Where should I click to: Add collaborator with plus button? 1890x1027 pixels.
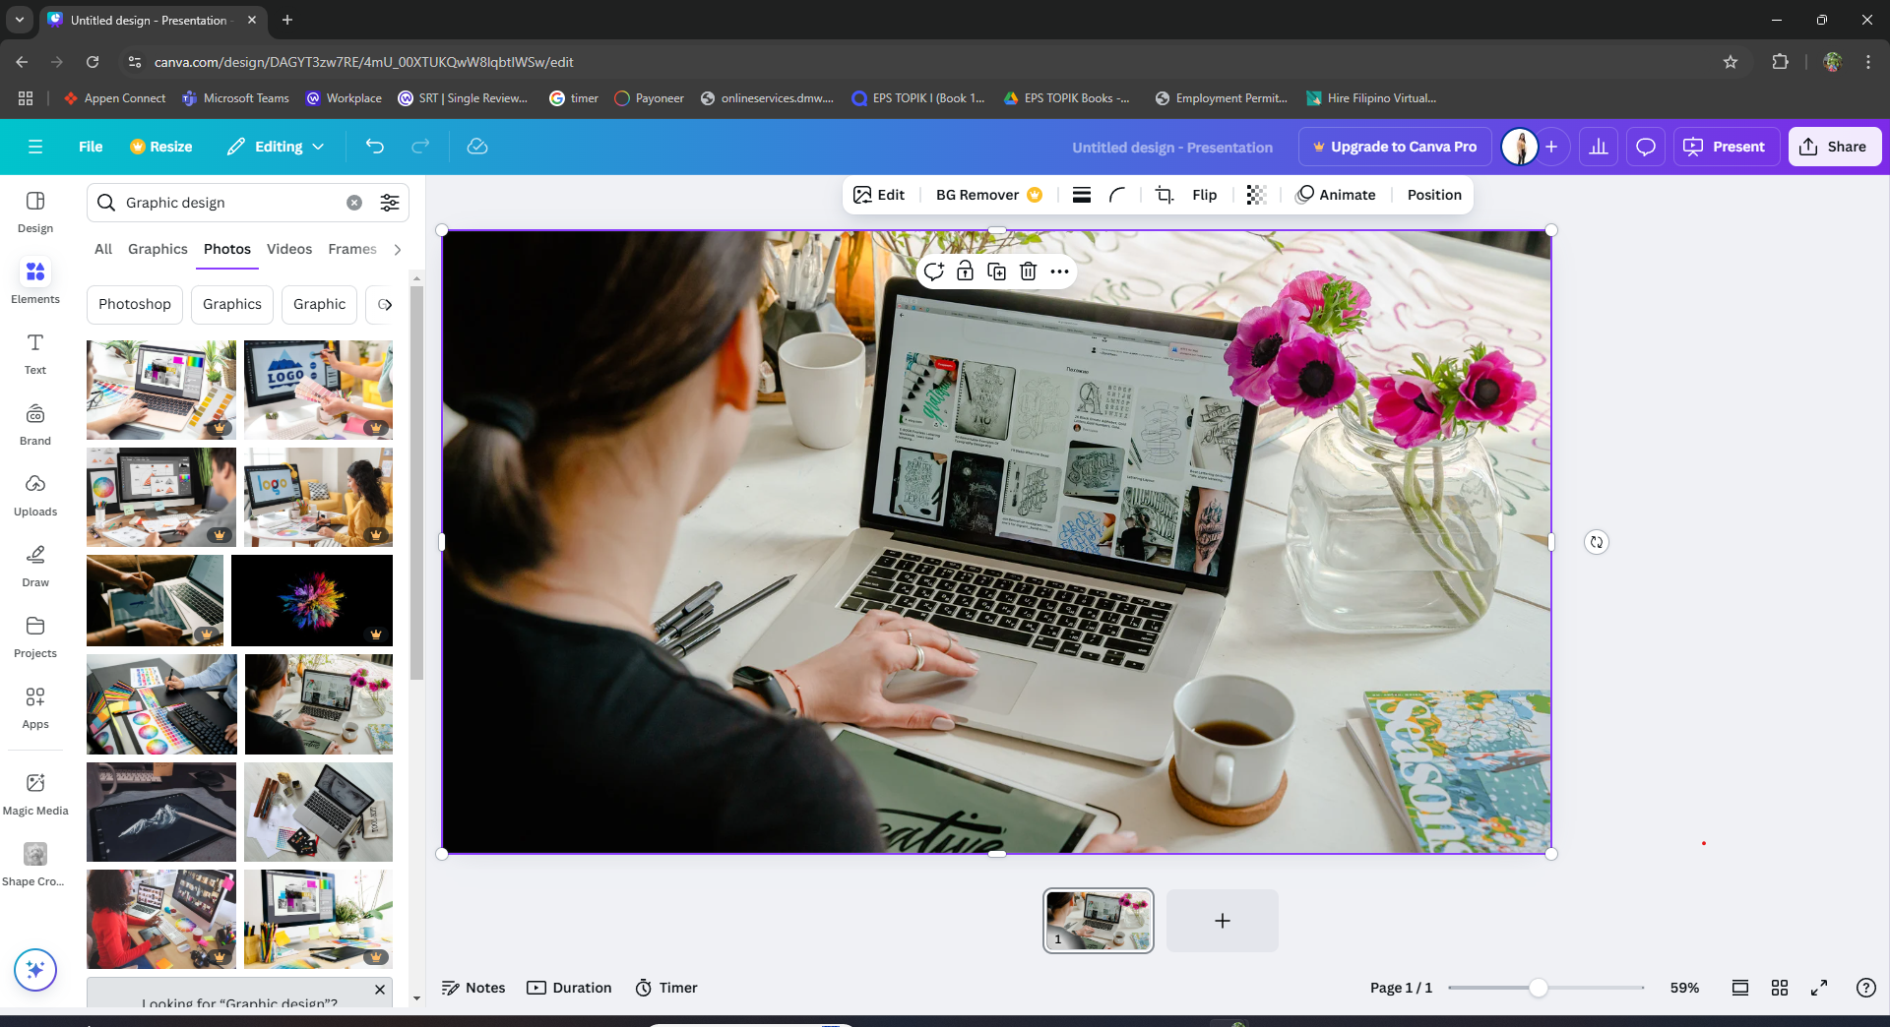point(1551,147)
